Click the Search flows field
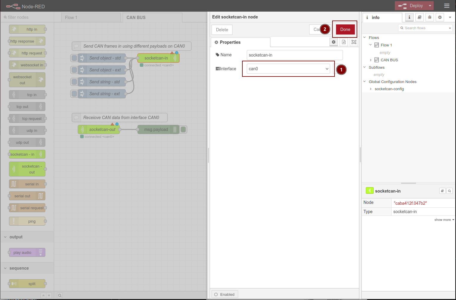Viewport: 456px width, 300px height. (x=425, y=28)
